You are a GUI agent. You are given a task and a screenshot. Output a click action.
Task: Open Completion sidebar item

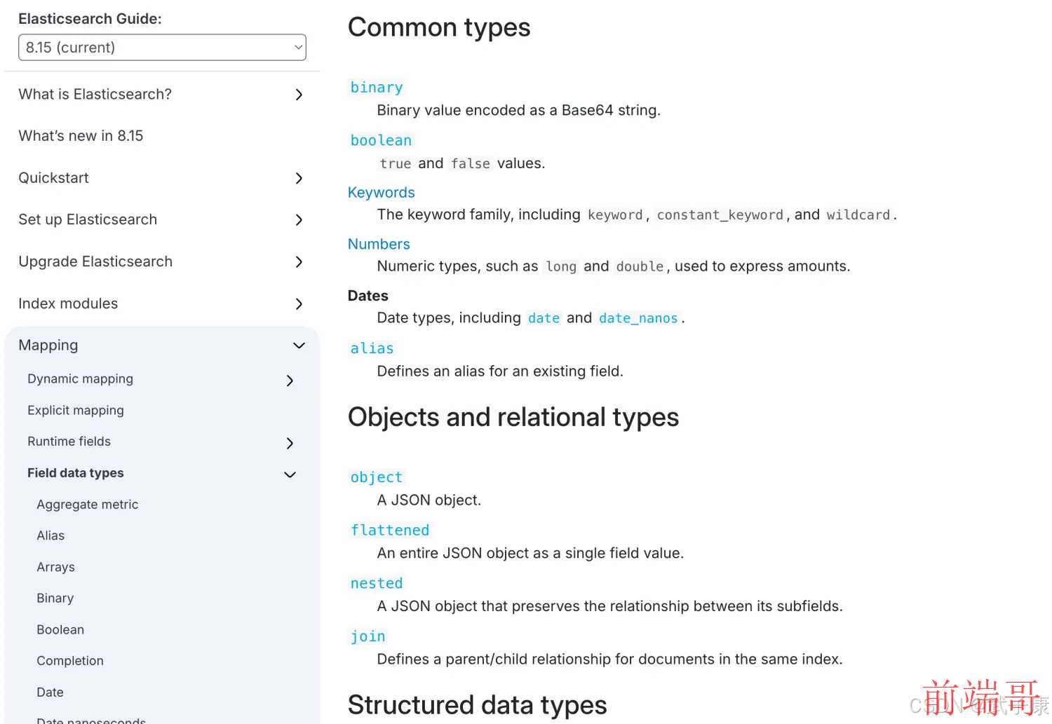[x=70, y=661]
